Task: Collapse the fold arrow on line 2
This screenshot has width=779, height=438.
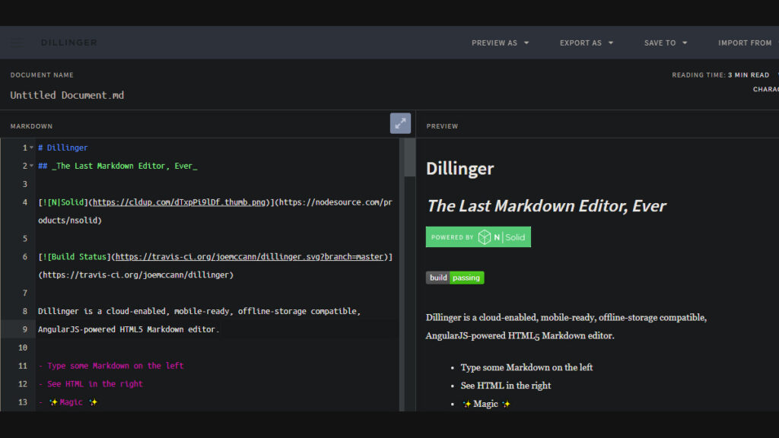Action: click(31, 166)
